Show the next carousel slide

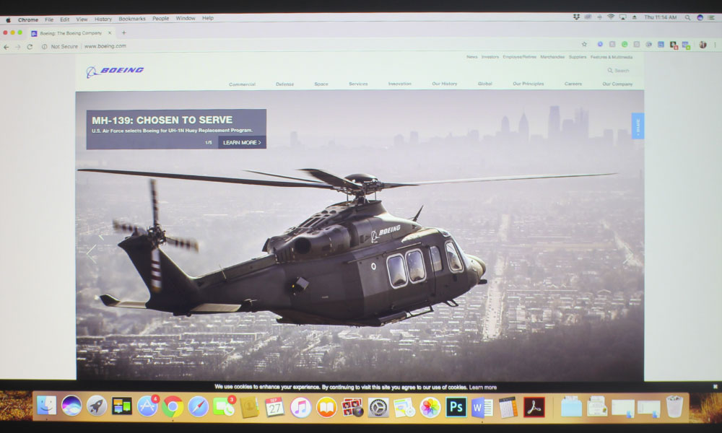click(x=627, y=256)
